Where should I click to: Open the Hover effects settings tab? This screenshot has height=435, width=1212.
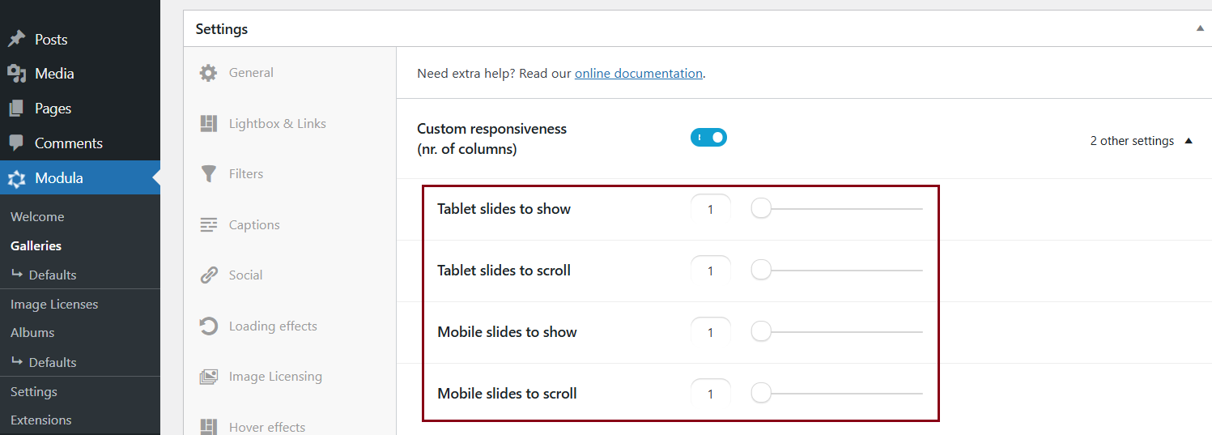(x=266, y=427)
